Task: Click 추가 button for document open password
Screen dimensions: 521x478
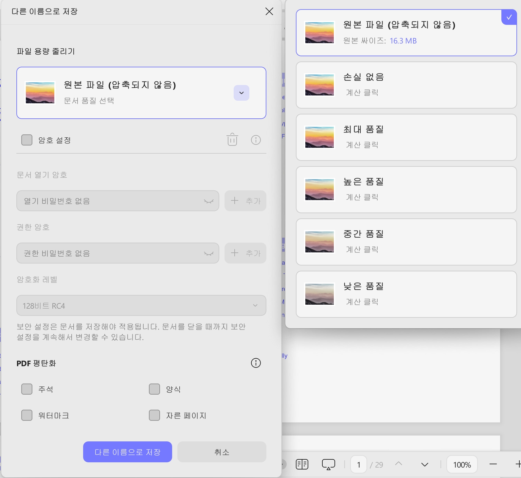Action: click(245, 201)
